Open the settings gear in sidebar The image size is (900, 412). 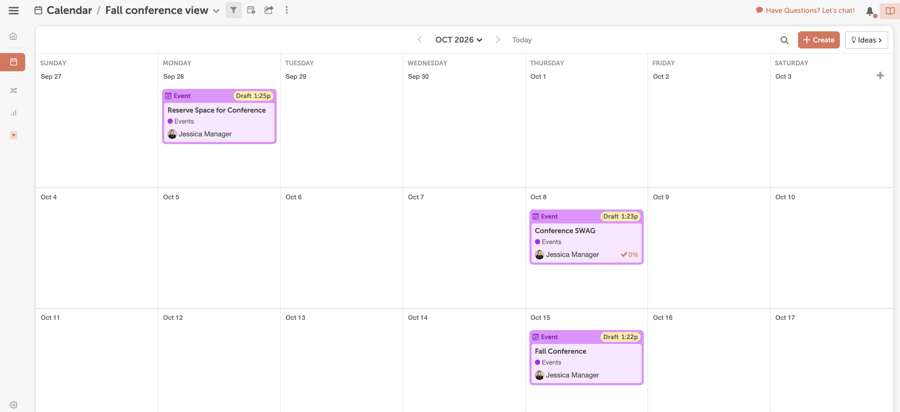tap(13, 405)
